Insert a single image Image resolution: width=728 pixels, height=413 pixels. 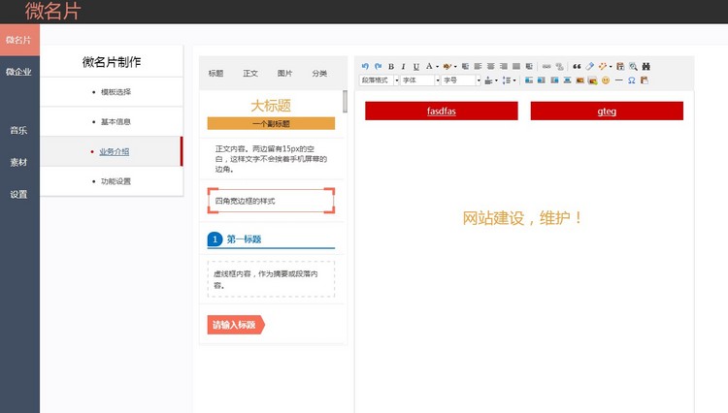coord(579,80)
